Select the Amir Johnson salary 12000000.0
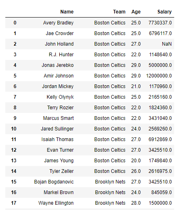 159,76
